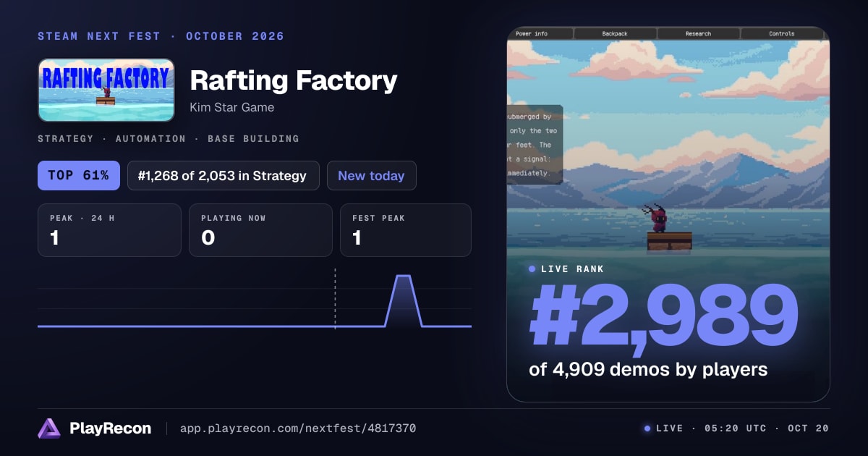Click the STEAM NEXT FEST · OCTOBER 2026 header
The image size is (868, 456).
pos(161,36)
